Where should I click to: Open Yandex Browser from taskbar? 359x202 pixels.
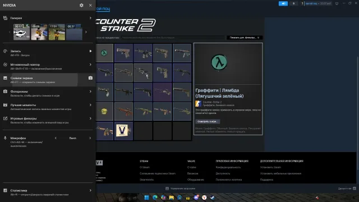(x=204, y=198)
